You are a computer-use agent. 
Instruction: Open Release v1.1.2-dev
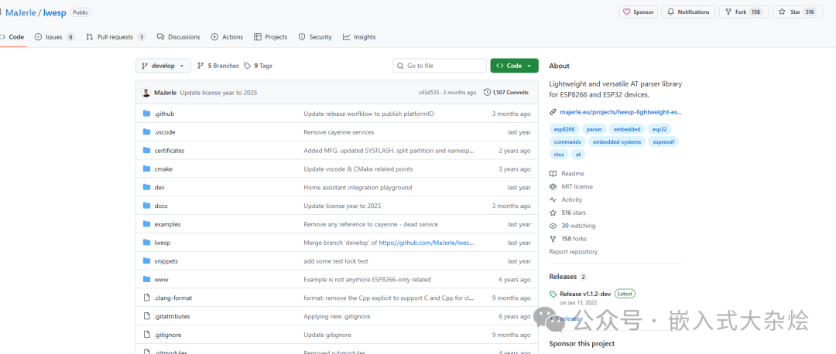point(585,294)
